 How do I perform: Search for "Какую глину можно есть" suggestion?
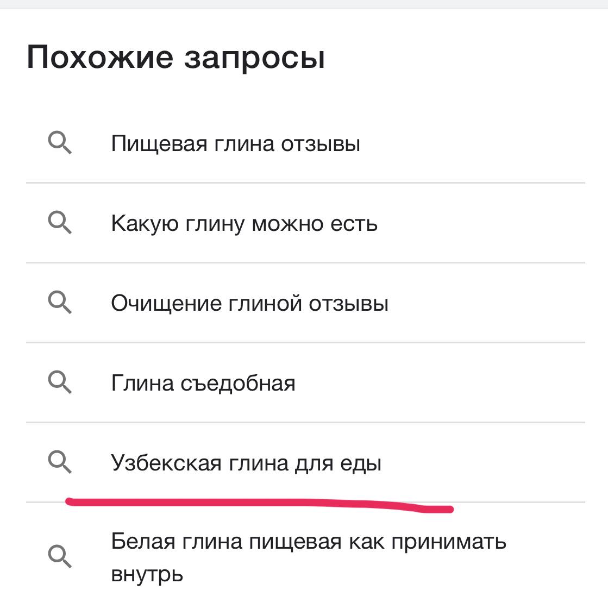pyautogui.click(x=244, y=223)
